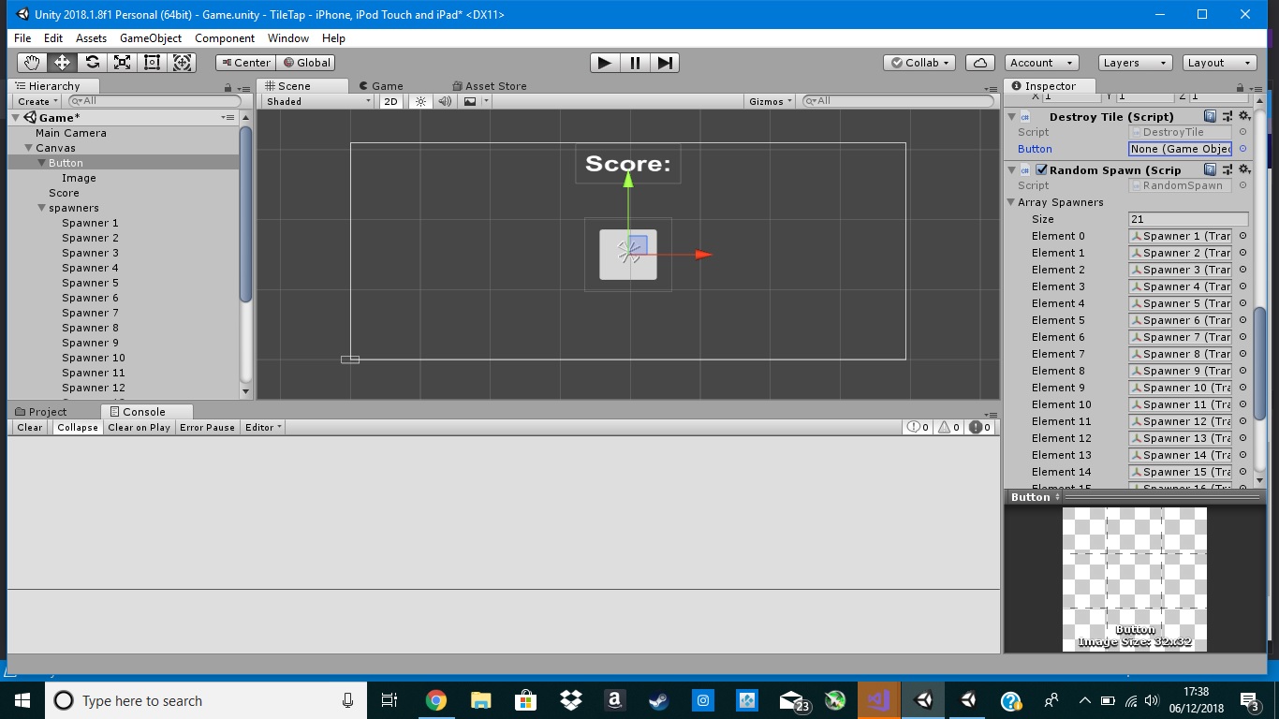
Task: Lock the Inspector panel
Action: point(1240,88)
